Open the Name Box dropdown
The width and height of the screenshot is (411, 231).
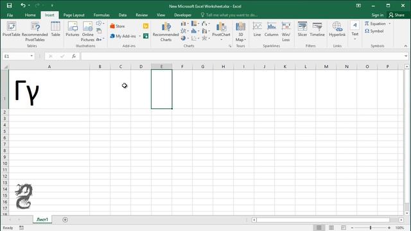click(x=31, y=56)
